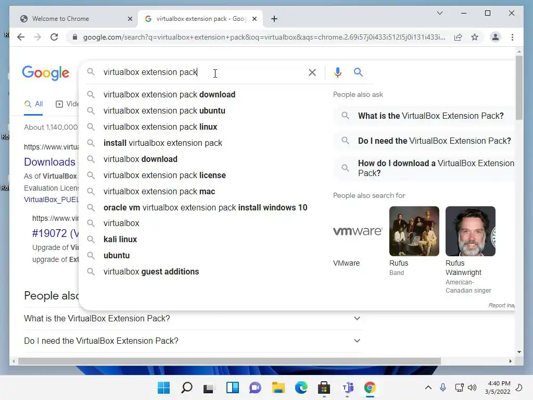
Task: Choose suggestion virtualbox extension pack download
Action: tap(169, 95)
